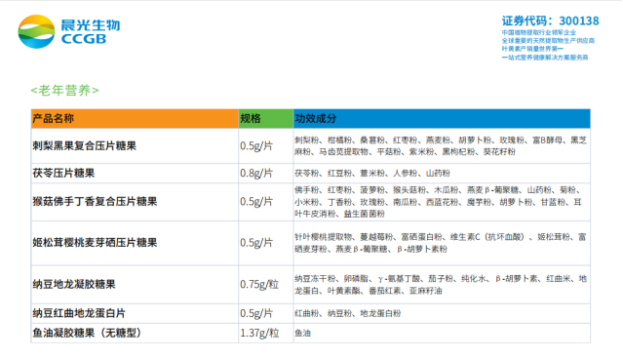Viewport: 623px width, 359px height.
Task: Select the 刺梨黑果复合压片糖果 product row
Action: (311, 146)
